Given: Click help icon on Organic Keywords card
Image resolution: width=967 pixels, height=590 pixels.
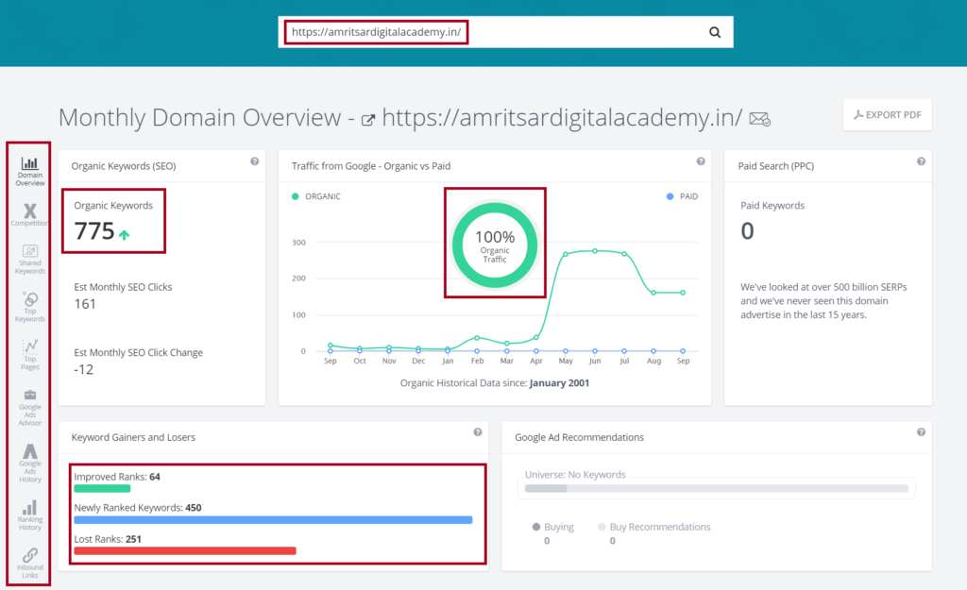Looking at the screenshot, I should [x=254, y=161].
